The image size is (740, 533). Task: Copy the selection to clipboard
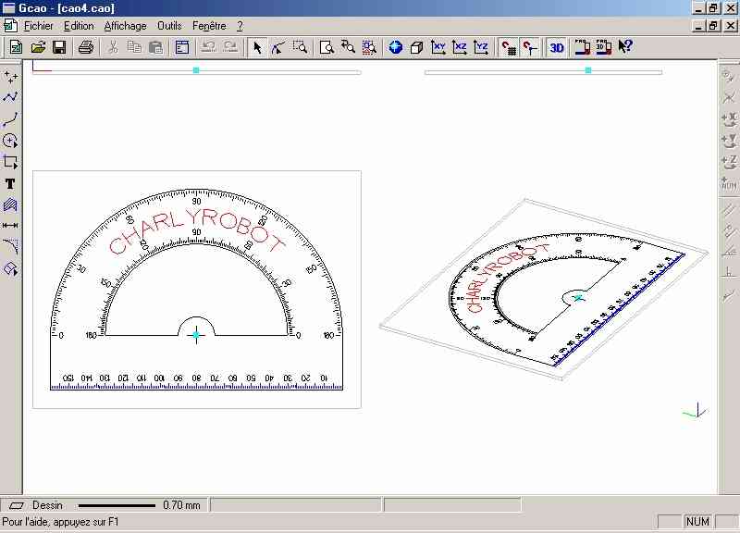(x=134, y=47)
